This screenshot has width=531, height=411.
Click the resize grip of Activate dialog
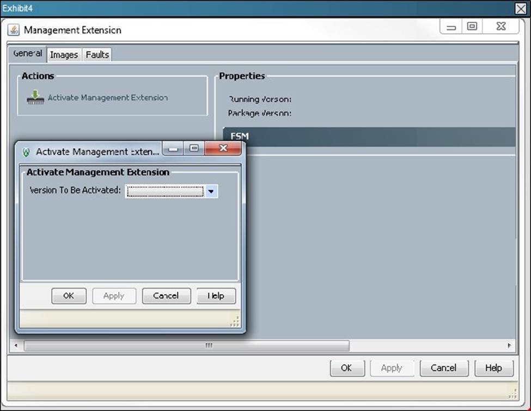(x=235, y=322)
